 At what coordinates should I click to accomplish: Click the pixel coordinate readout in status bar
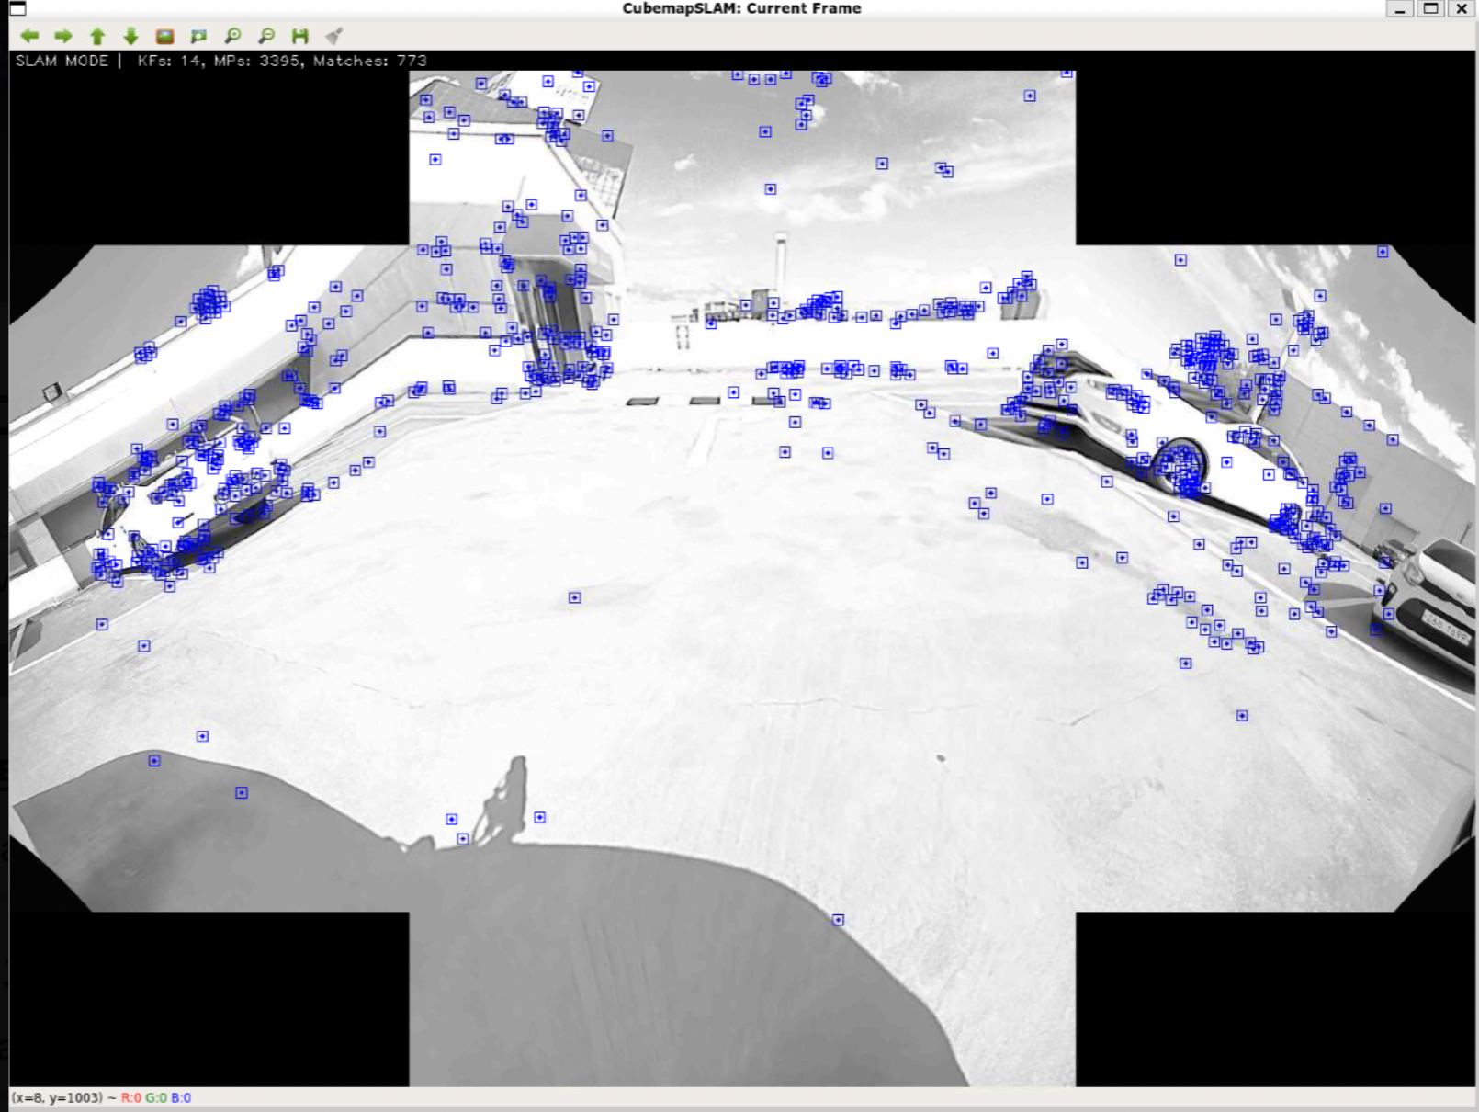[62, 1097]
